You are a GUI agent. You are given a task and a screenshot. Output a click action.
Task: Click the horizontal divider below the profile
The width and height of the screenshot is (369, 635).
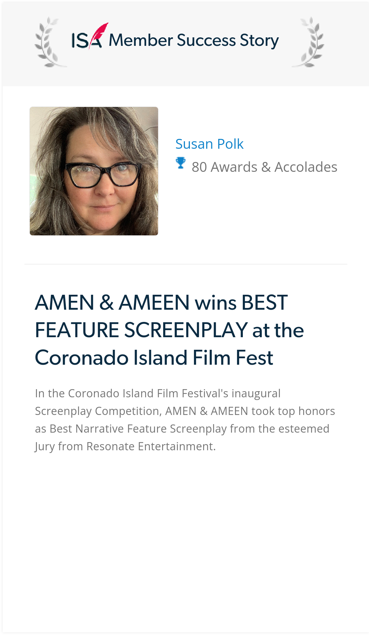(x=186, y=264)
